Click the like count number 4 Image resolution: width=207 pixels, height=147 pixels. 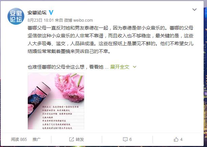click(181, 140)
